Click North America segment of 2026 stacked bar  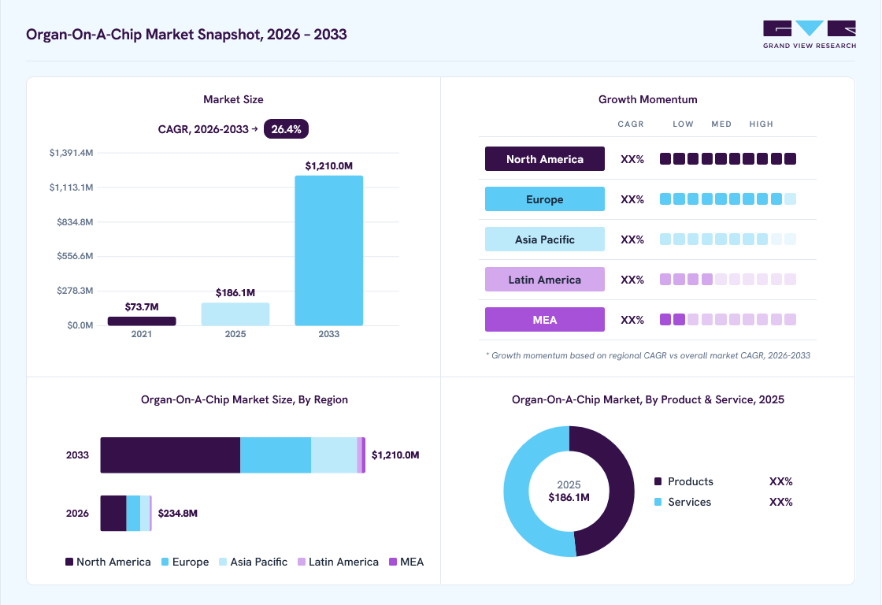(x=113, y=514)
